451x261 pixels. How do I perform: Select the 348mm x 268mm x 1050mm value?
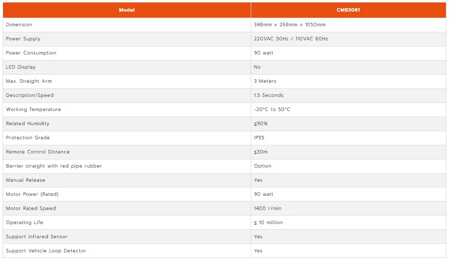pos(290,24)
